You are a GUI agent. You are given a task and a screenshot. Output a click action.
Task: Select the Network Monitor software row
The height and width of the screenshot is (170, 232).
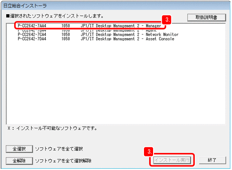tap(98, 34)
